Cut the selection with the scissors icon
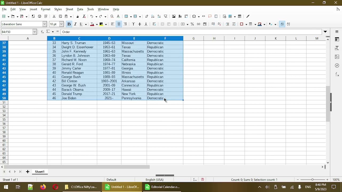The height and width of the screenshot is (192, 342). click(x=54, y=16)
